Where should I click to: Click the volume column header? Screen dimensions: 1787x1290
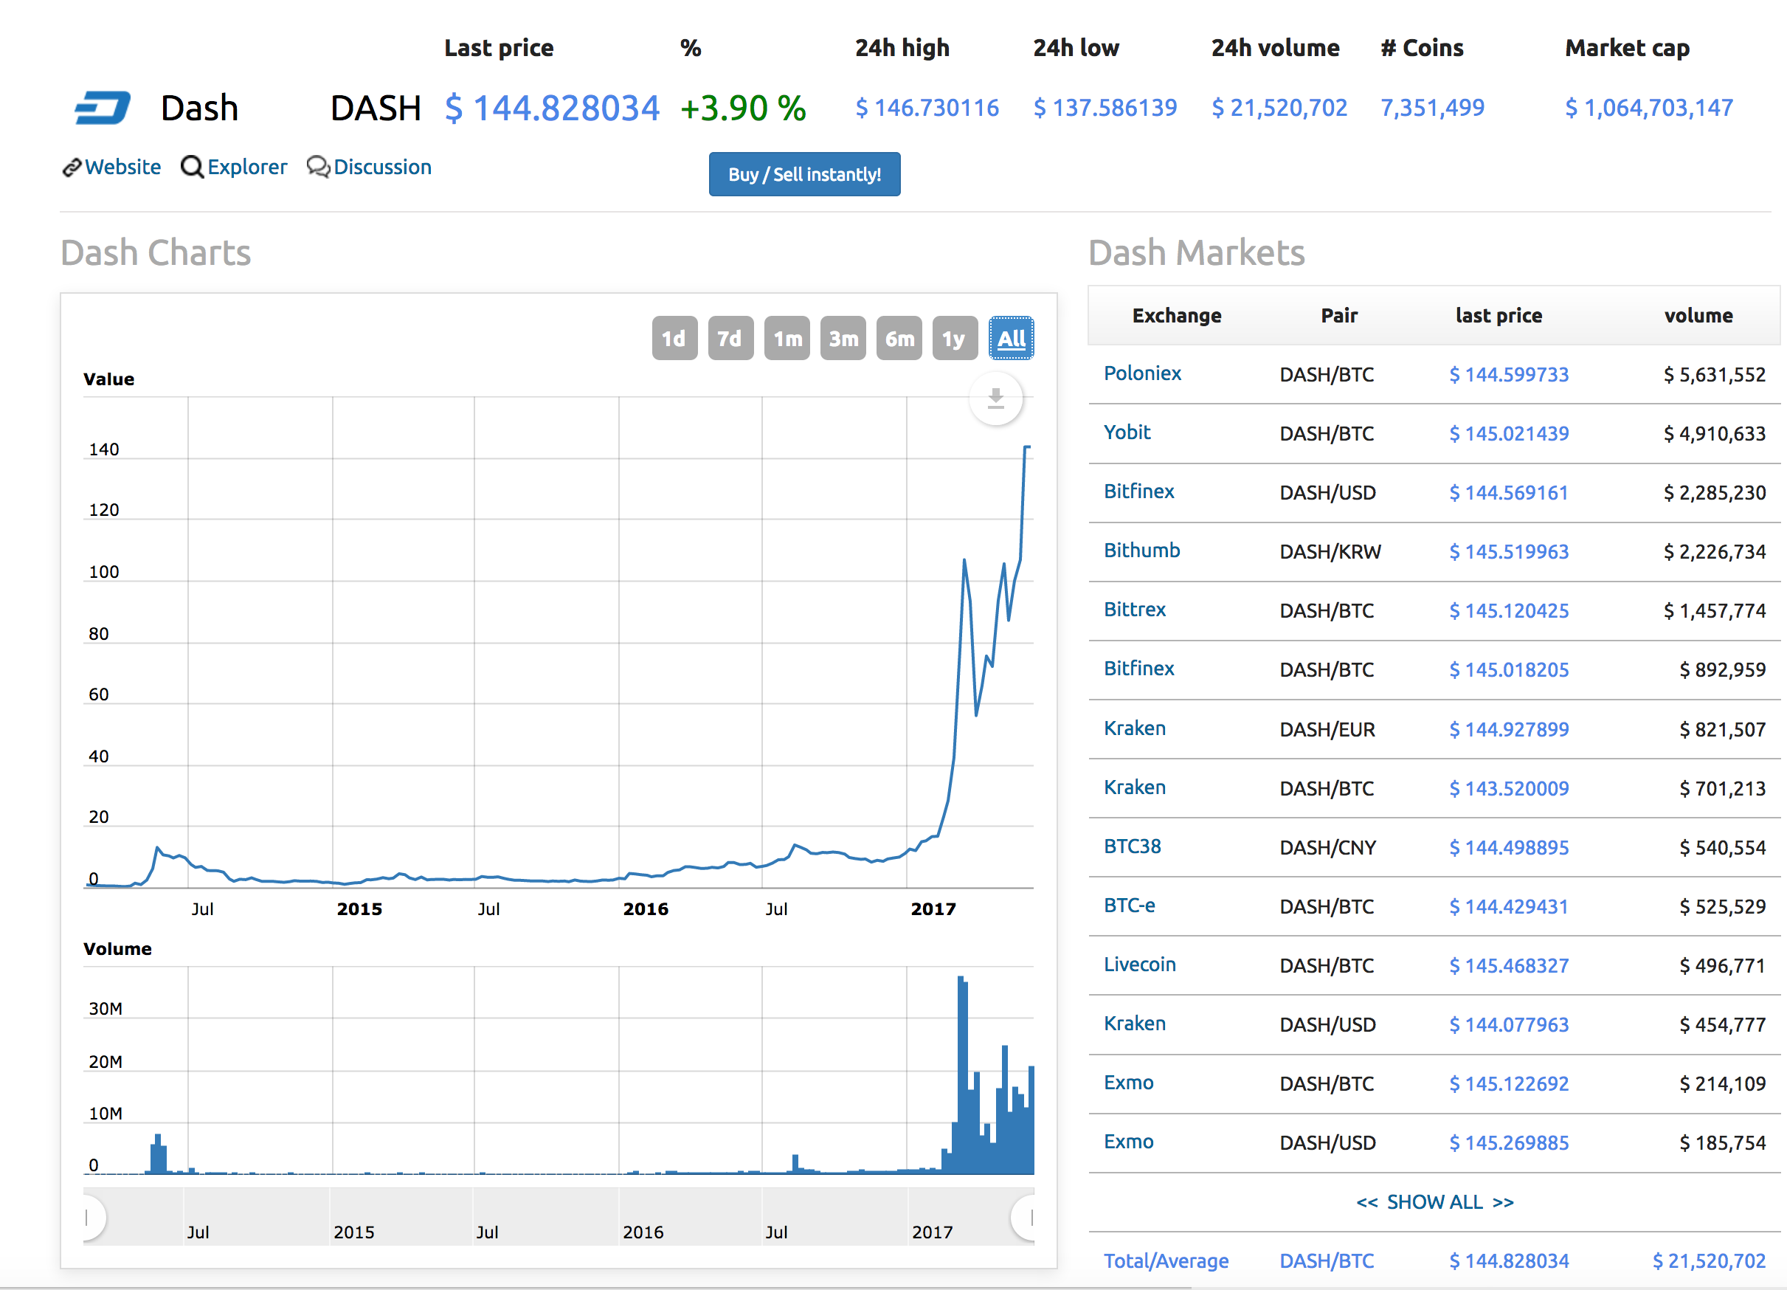(x=1698, y=316)
